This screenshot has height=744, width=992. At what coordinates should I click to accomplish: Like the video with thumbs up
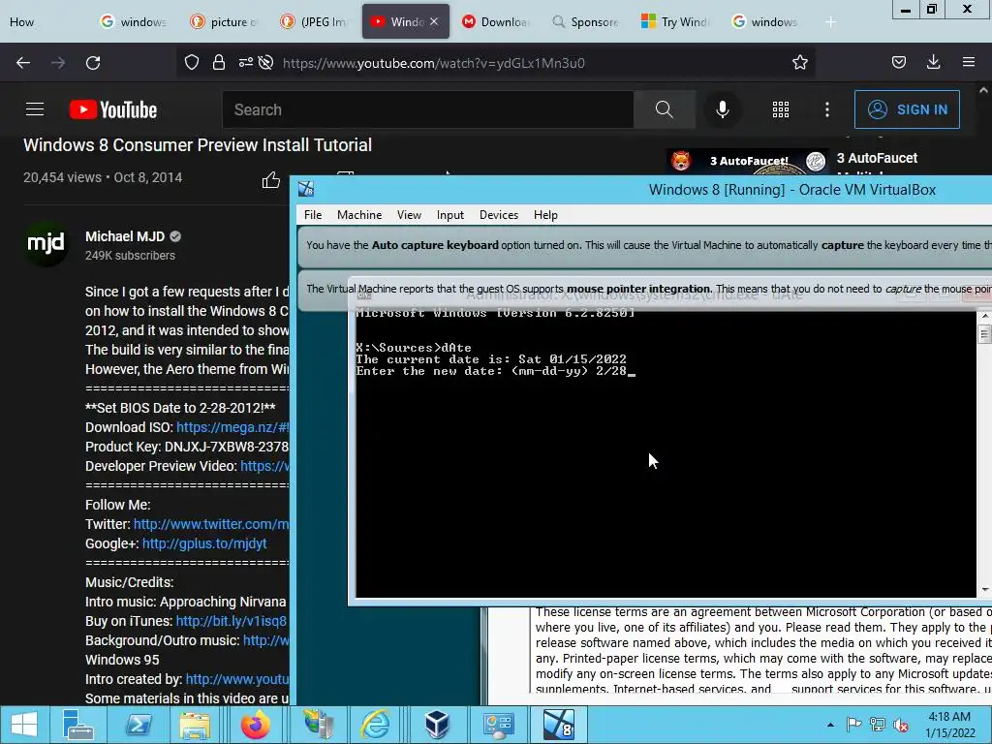point(271,180)
